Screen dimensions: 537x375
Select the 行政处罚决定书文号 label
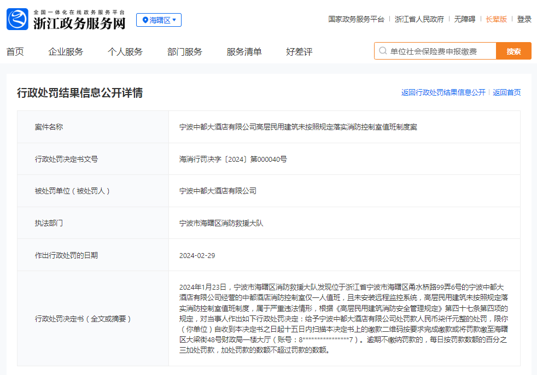coord(66,159)
